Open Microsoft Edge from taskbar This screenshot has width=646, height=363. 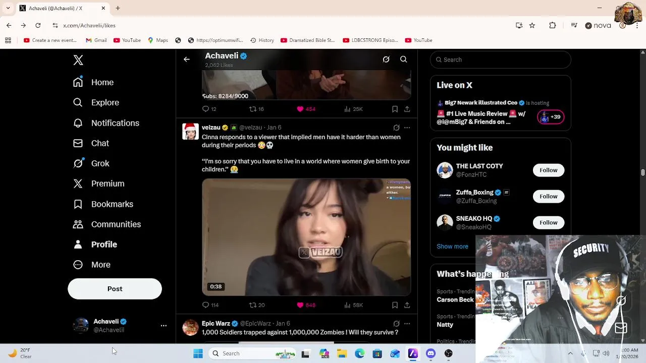click(359, 353)
